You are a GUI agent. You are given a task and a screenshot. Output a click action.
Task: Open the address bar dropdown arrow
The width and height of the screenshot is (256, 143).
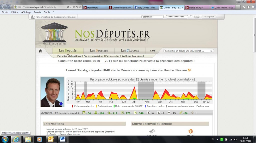pos(70,7)
